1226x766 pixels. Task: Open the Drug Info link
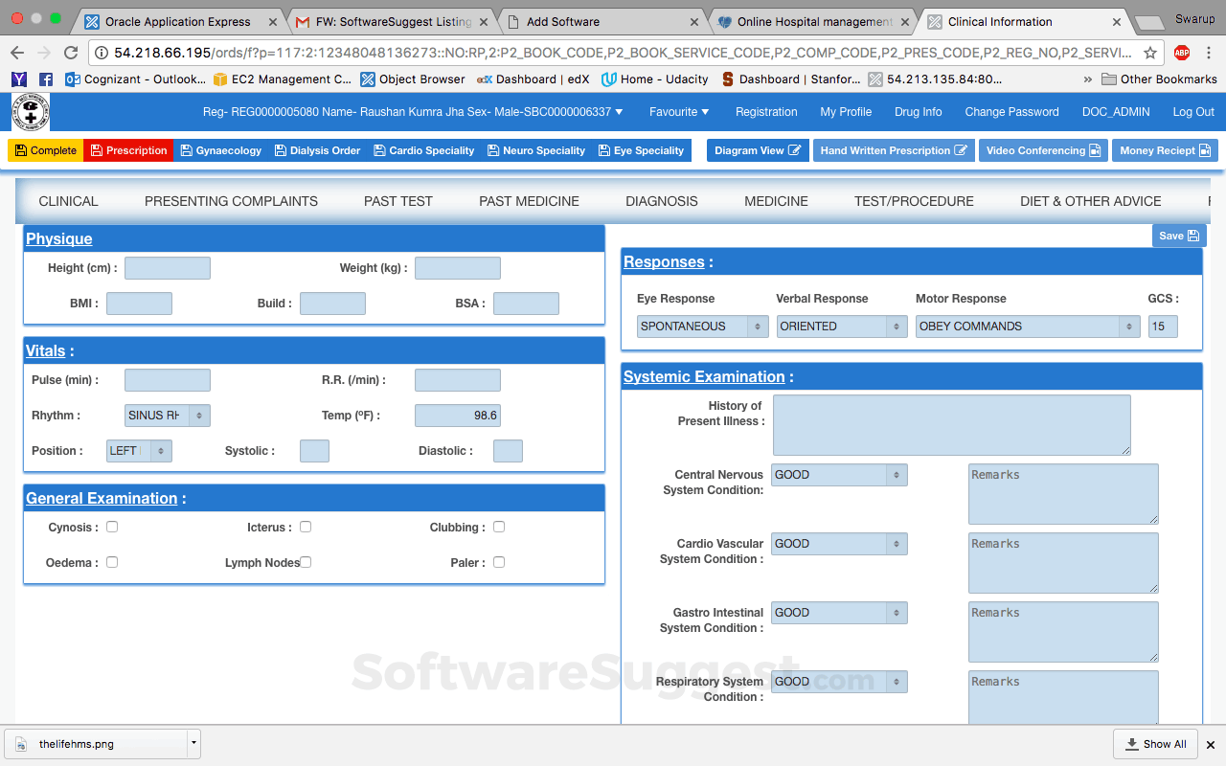coord(918,112)
